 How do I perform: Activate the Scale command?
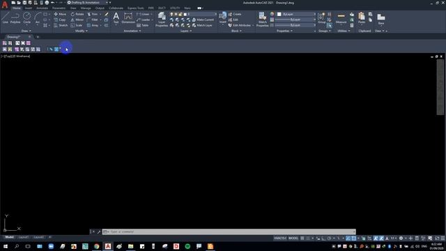click(x=77, y=25)
